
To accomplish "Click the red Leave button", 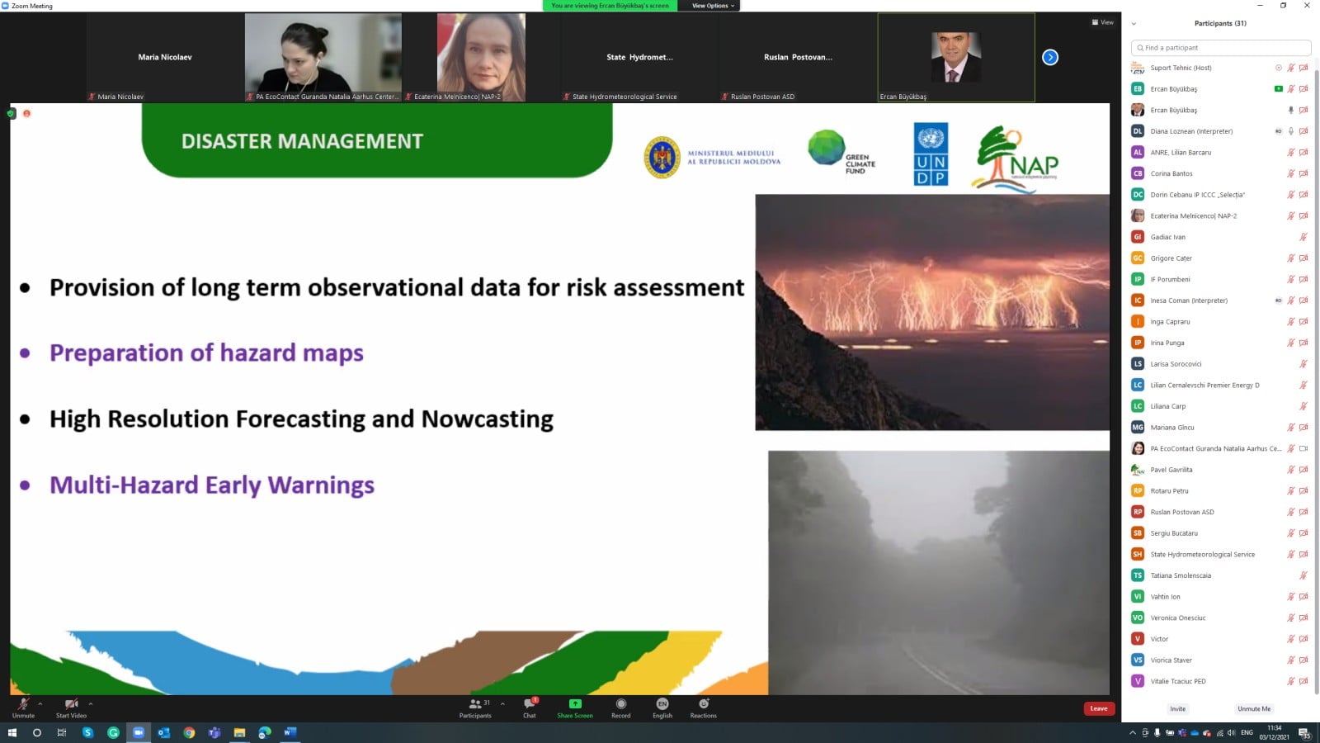I will pos(1099,708).
